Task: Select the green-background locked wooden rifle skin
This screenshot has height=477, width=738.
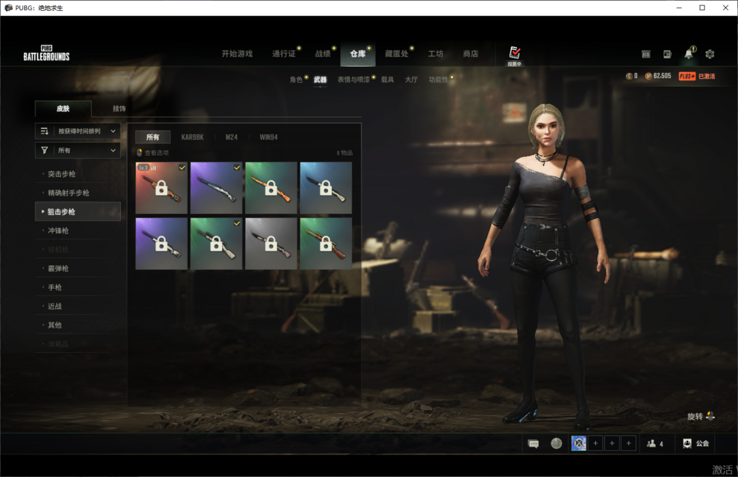Action: [326, 243]
